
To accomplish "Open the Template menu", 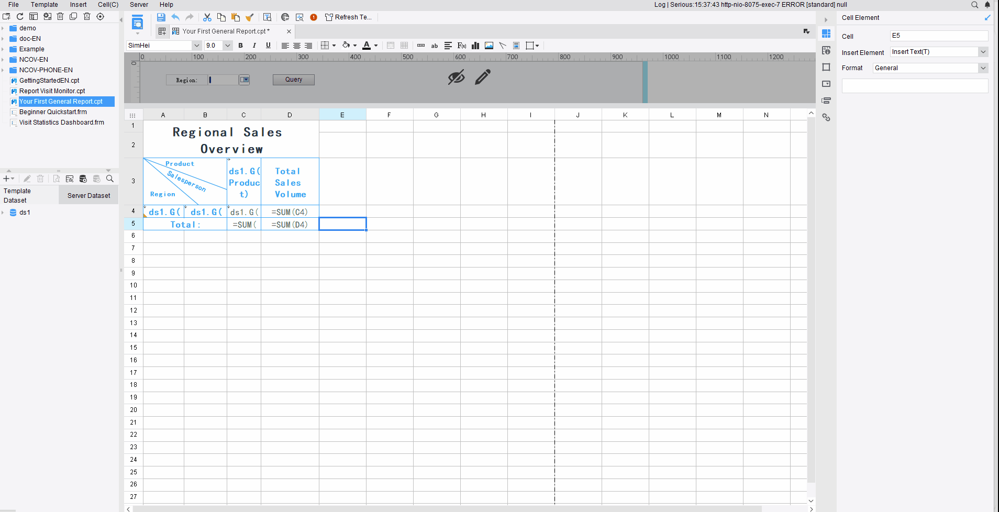I will tap(45, 5).
